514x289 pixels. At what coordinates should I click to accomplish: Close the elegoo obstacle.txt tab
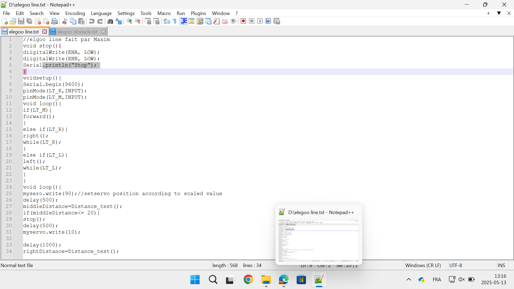104,32
